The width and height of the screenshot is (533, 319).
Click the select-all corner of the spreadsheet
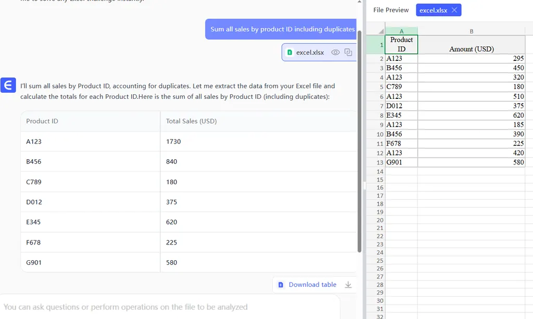click(x=380, y=31)
